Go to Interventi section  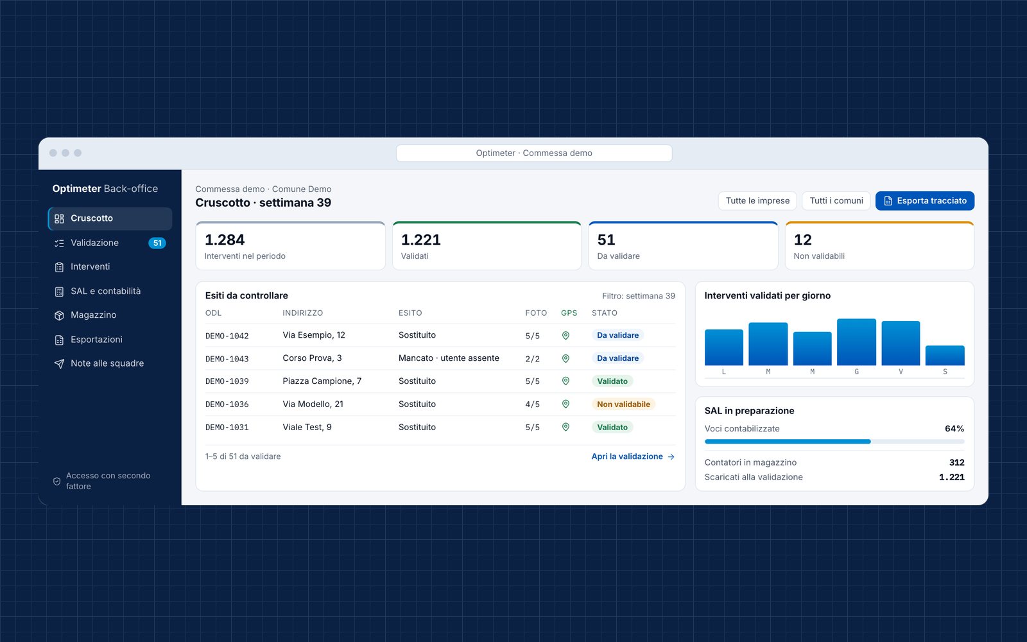coord(110,266)
